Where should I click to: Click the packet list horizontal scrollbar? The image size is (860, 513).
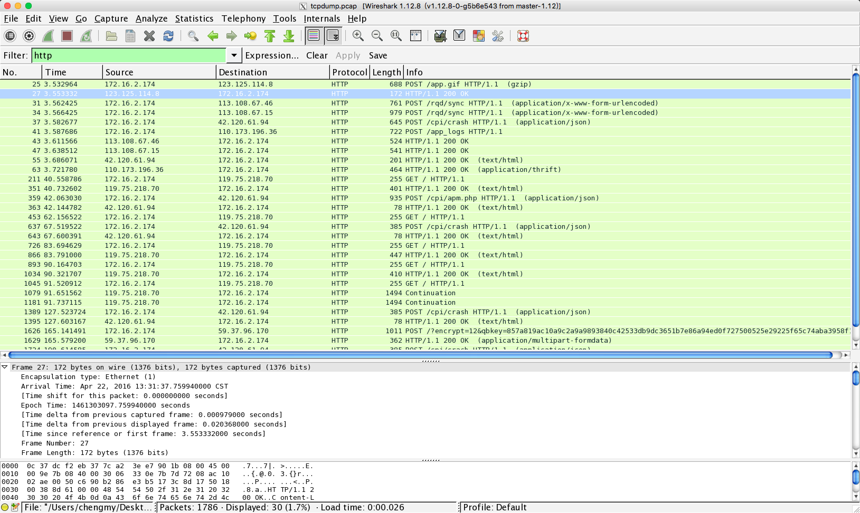pyautogui.click(x=420, y=355)
